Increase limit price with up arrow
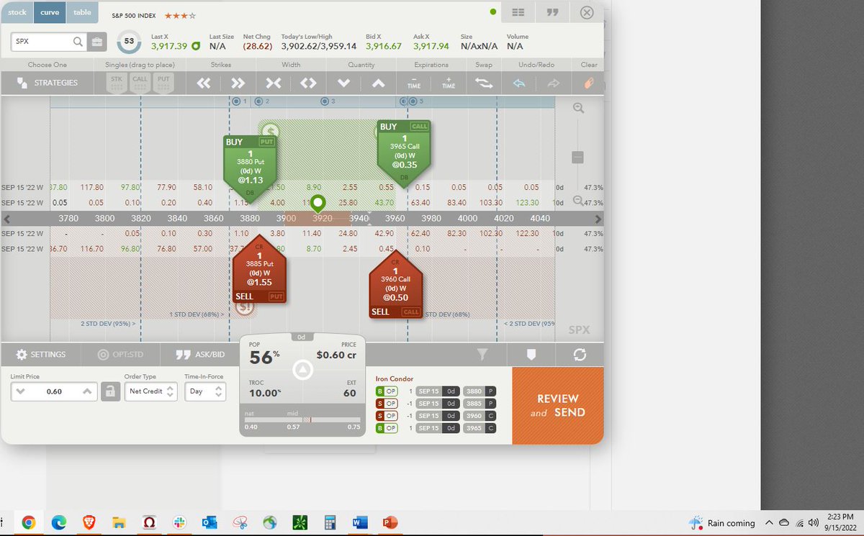This screenshot has height=536, width=864. click(x=86, y=391)
